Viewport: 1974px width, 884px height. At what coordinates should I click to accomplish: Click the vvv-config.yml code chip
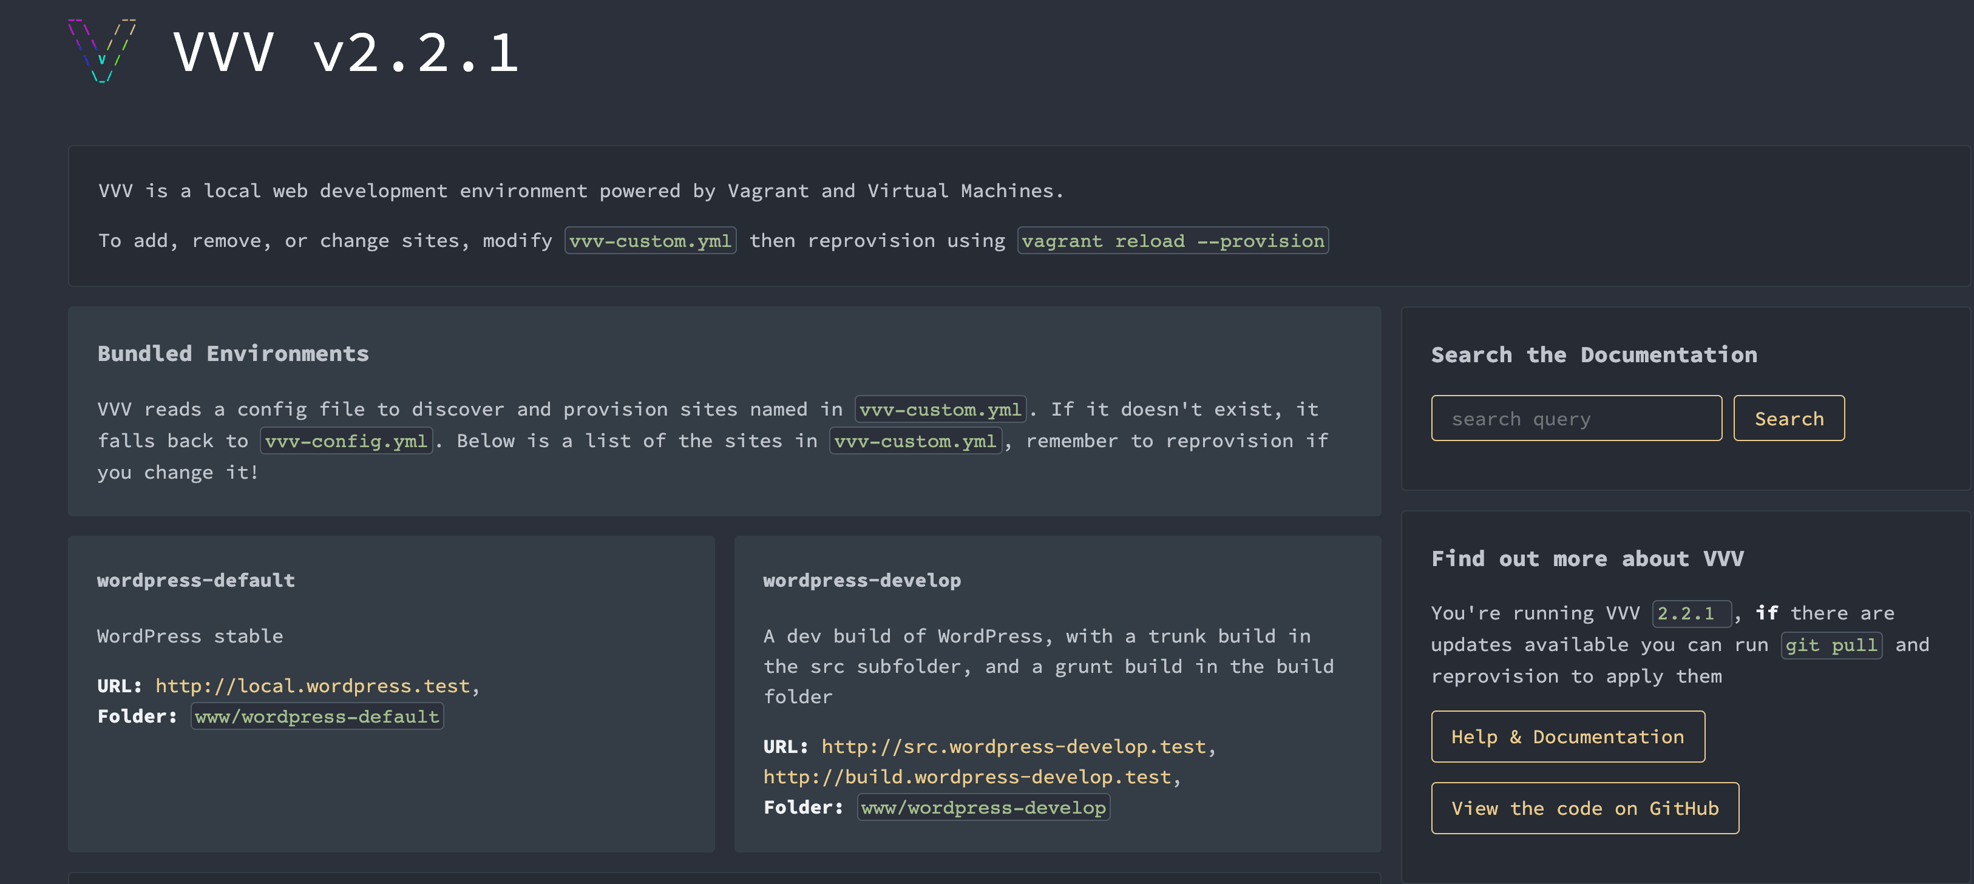[x=347, y=440]
